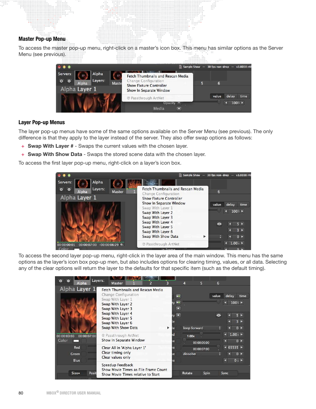Click opacity slider handle in top figure

coord(219,102)
